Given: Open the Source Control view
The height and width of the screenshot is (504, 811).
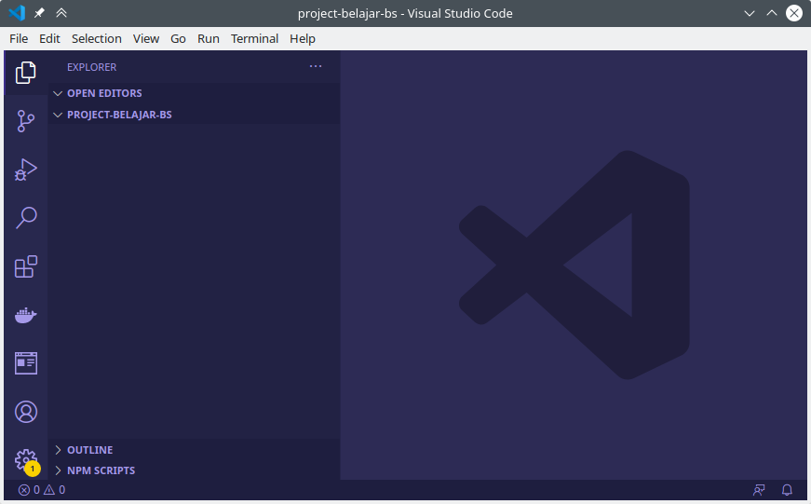Looking at the screenshot, I should (x=25, y=121).
